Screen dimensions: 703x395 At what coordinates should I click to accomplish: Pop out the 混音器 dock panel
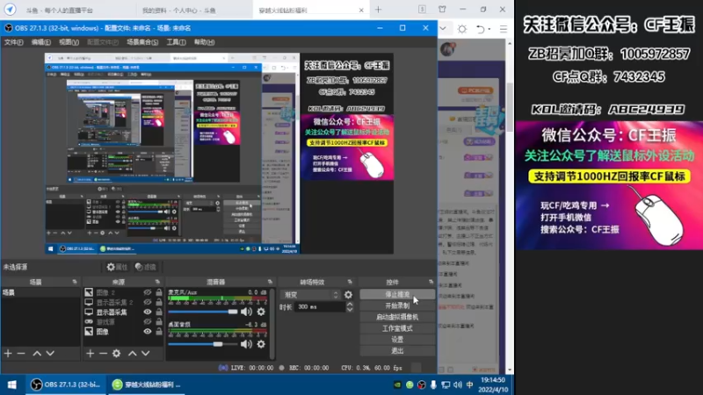270,282
